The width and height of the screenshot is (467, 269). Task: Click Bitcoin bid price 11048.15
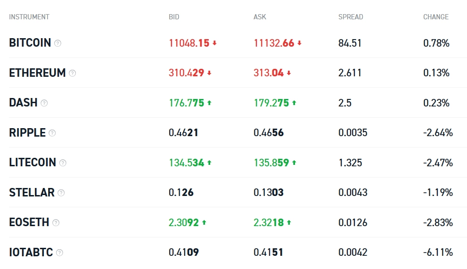point(189,43)
